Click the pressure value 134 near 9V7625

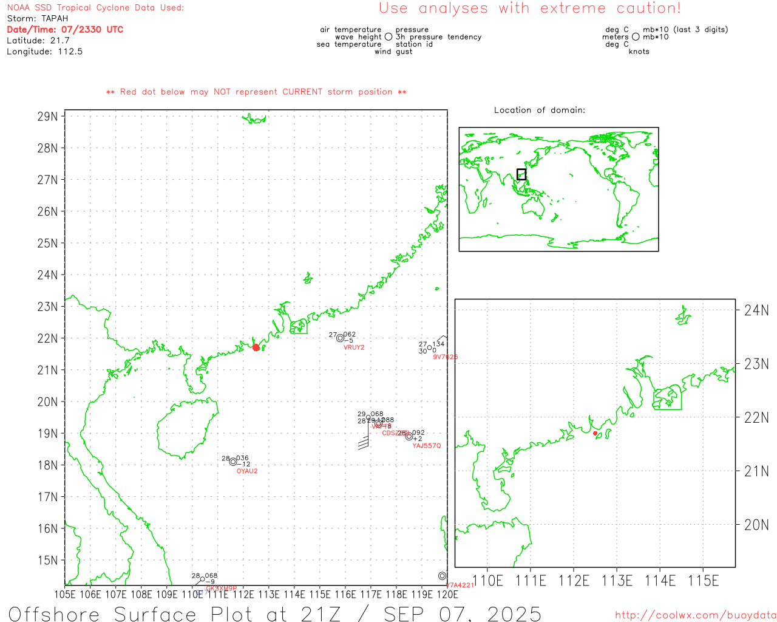(438, 344)
